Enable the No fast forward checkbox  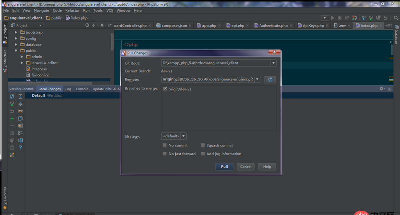(x=165, y=154)
